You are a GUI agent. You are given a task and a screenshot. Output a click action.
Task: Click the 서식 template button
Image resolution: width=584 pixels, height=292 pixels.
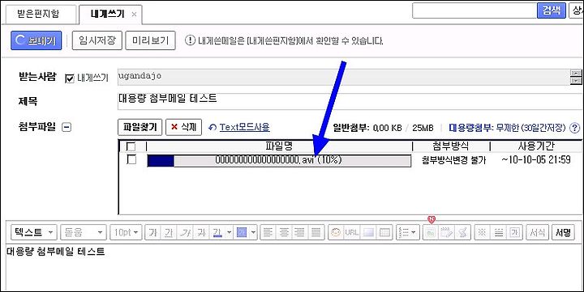[538, 233]
